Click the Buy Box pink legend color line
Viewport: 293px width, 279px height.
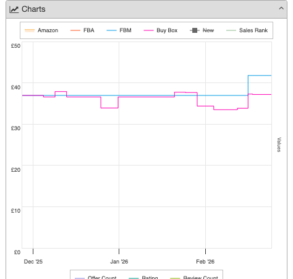point(148,30)
